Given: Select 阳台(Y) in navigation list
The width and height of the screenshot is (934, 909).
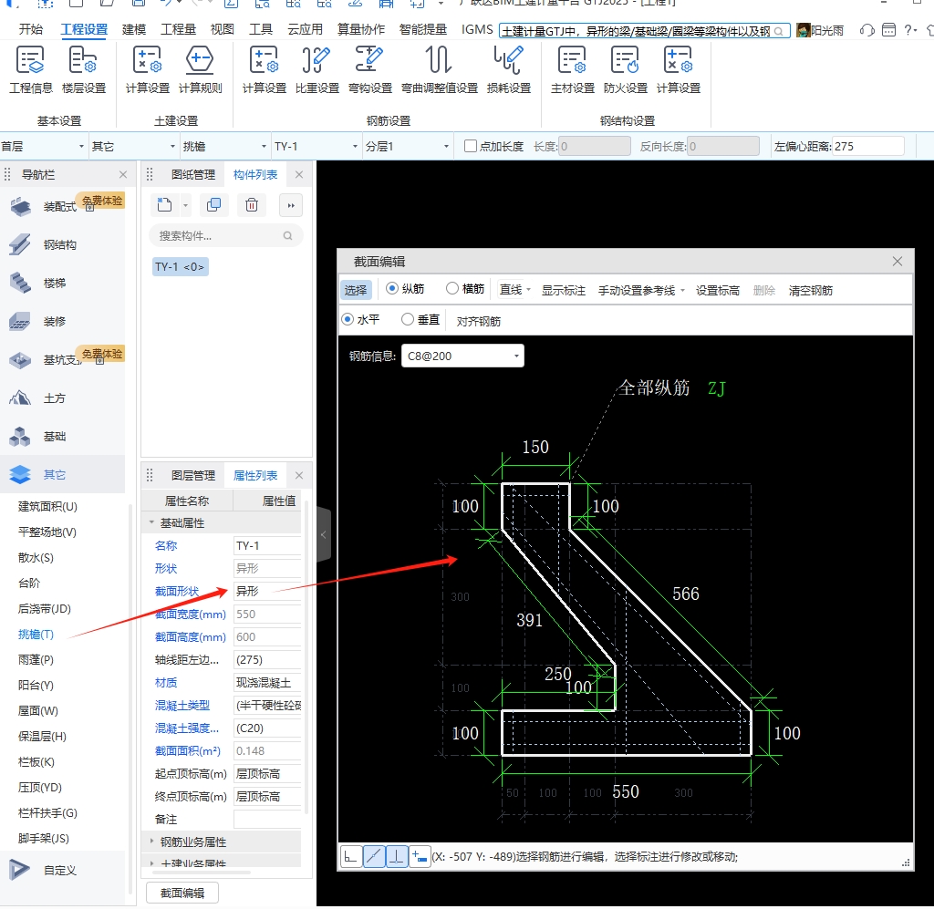Looking at the screenshot, I should coord(36,686).
